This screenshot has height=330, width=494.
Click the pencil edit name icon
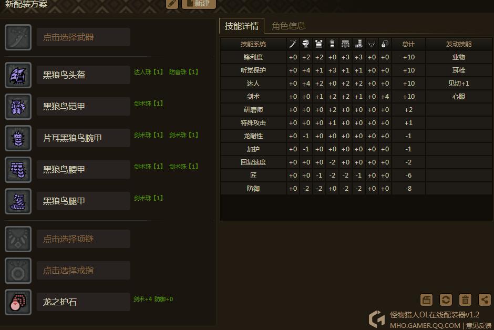[x=172, y=4]
